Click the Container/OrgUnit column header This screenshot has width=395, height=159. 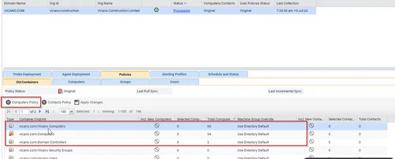(x=78, y=119)
